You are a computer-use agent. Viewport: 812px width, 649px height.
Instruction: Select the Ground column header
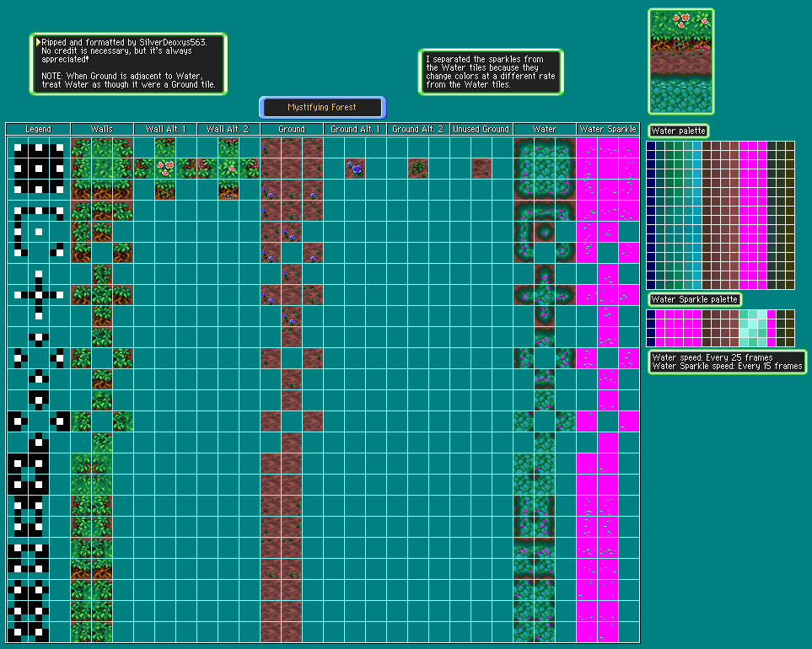pyautogui.click(x=292, y=130)
